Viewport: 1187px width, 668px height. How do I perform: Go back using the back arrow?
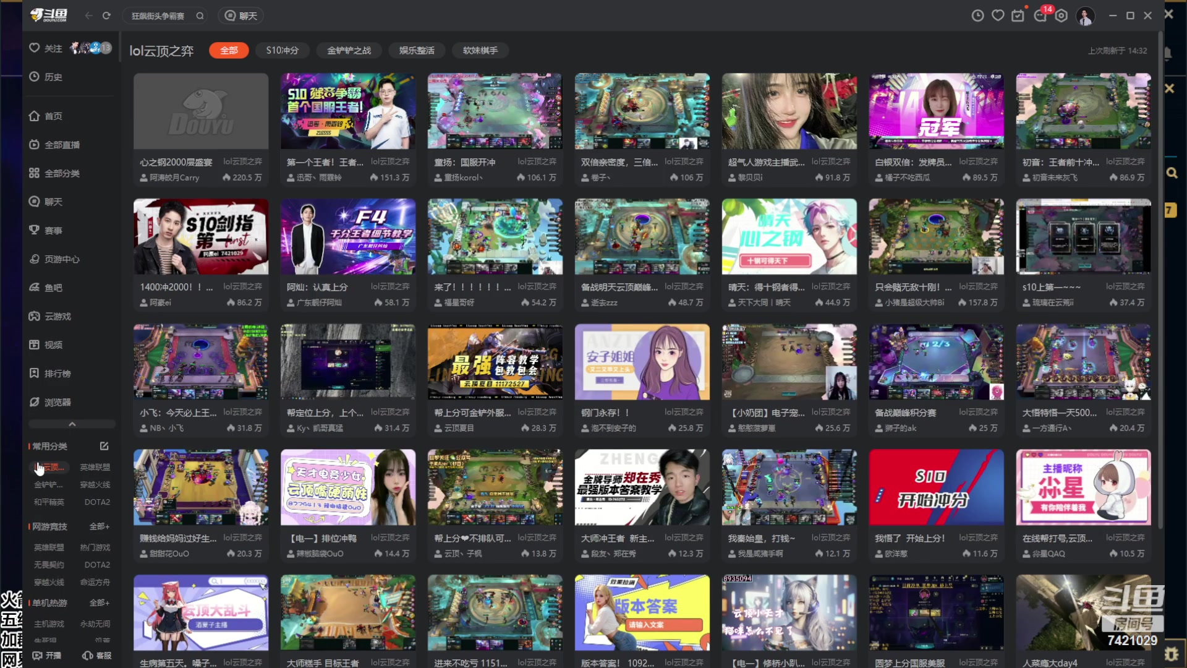coord(88,15)
